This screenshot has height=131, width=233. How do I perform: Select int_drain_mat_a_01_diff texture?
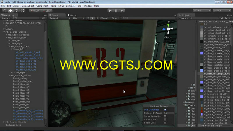coord(216,42)
